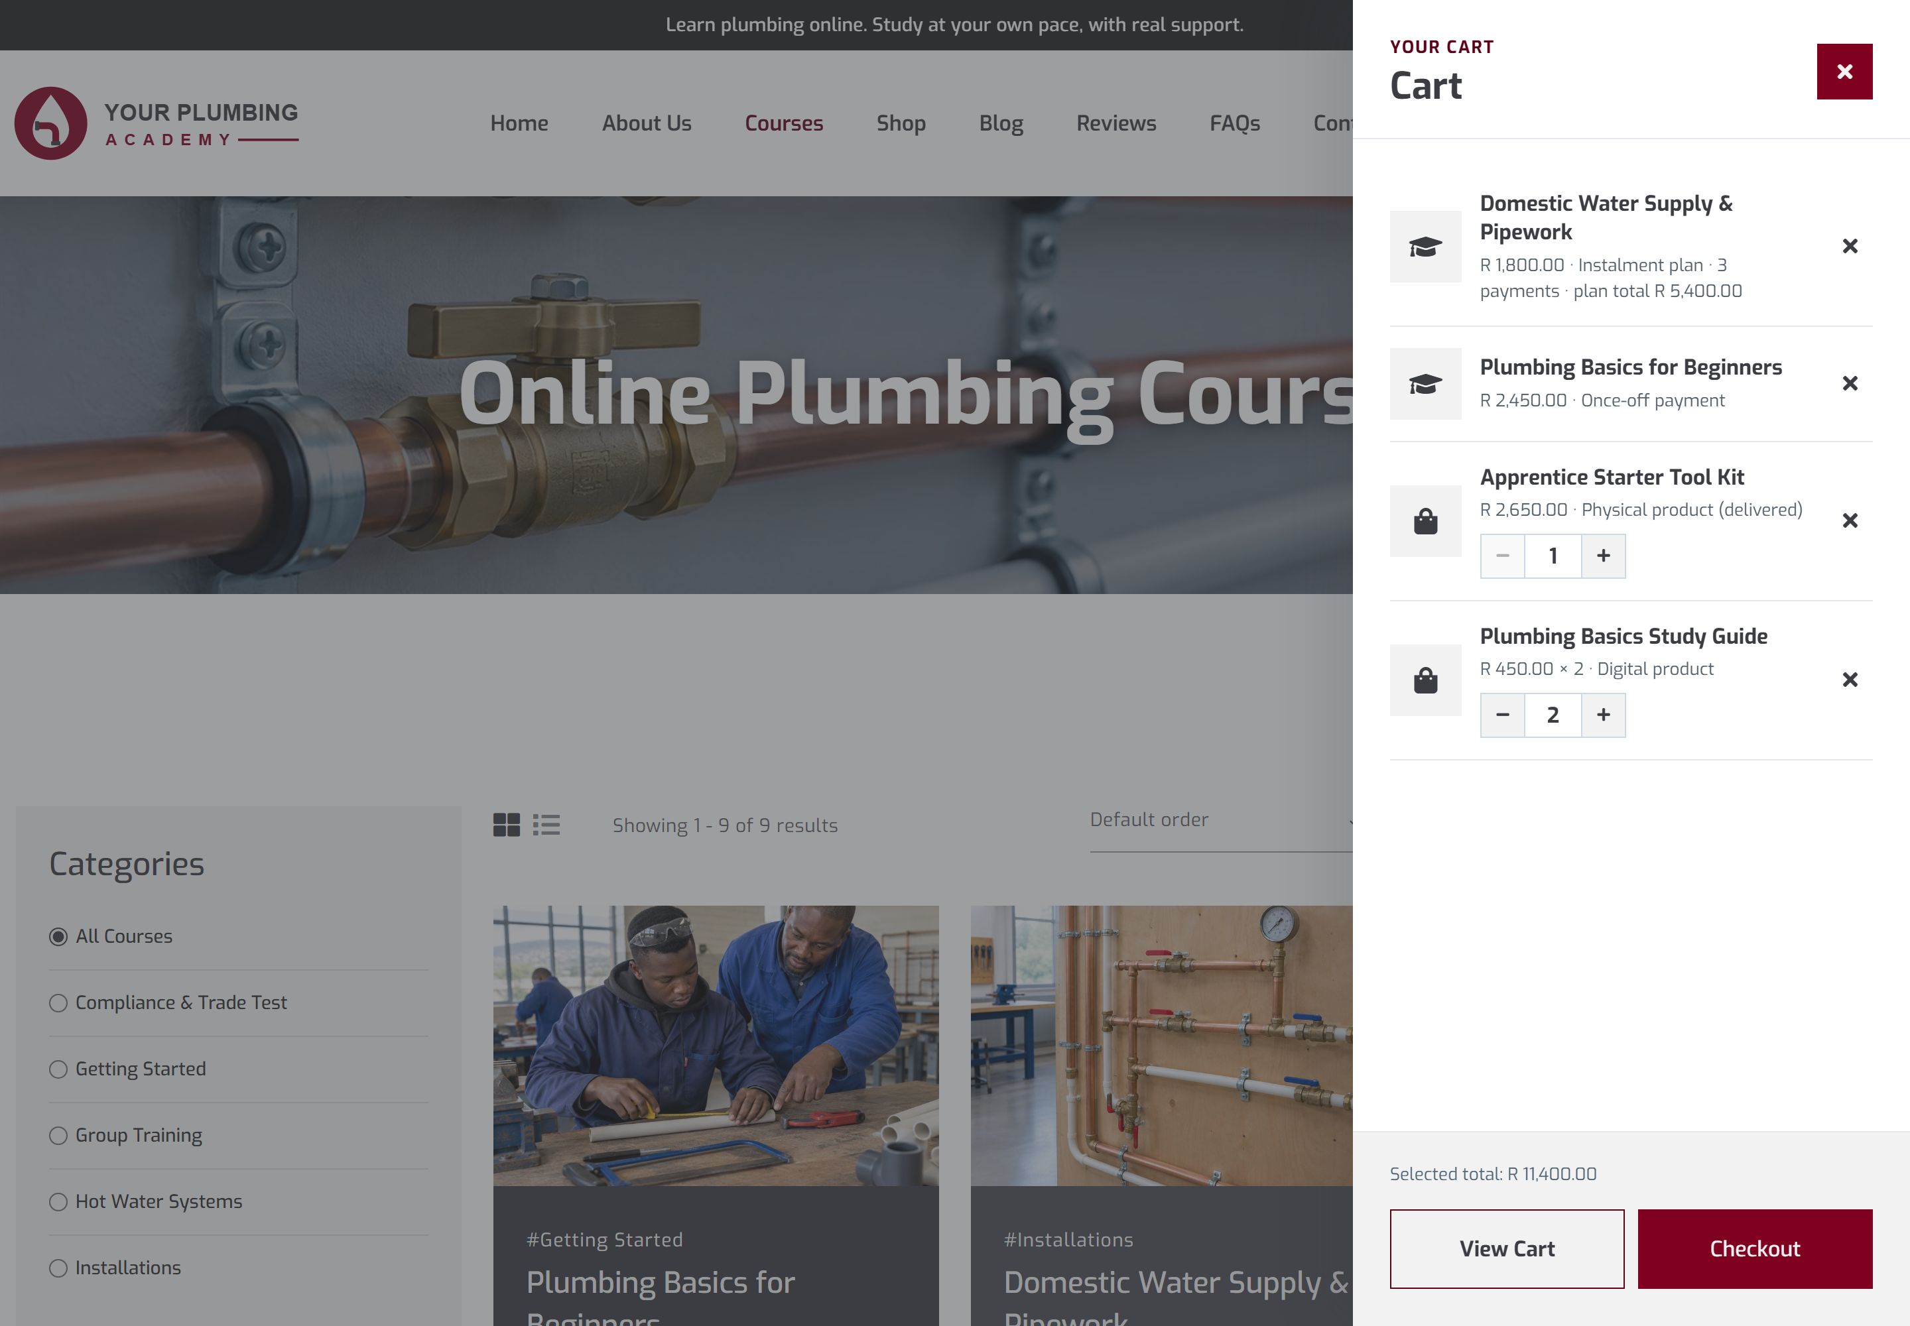The image size is (1910, 1326).
Task: Open Blog menu item
Action: pos(1001,123)
